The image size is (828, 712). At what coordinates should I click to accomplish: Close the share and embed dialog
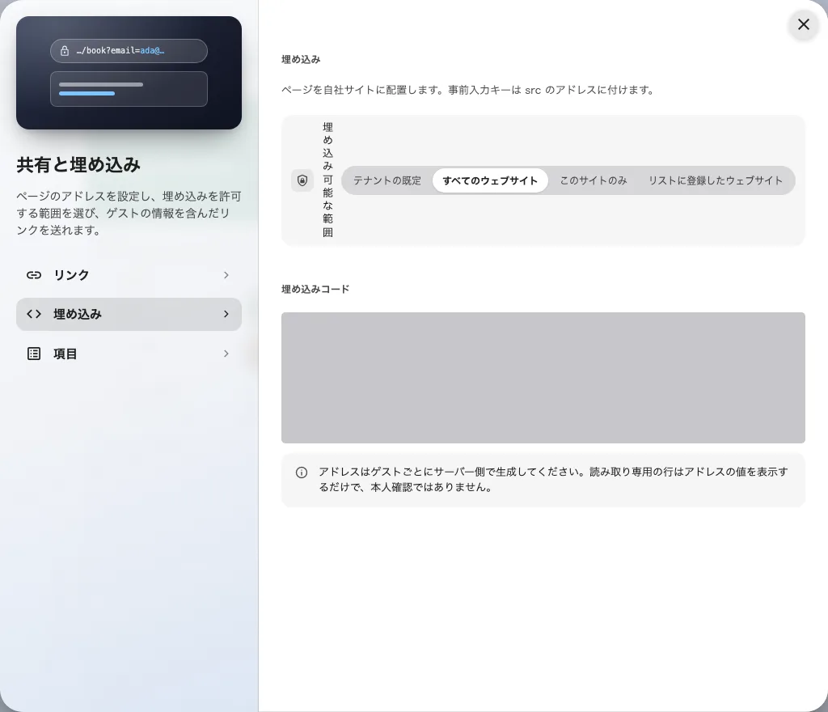(x=803, y=24)
